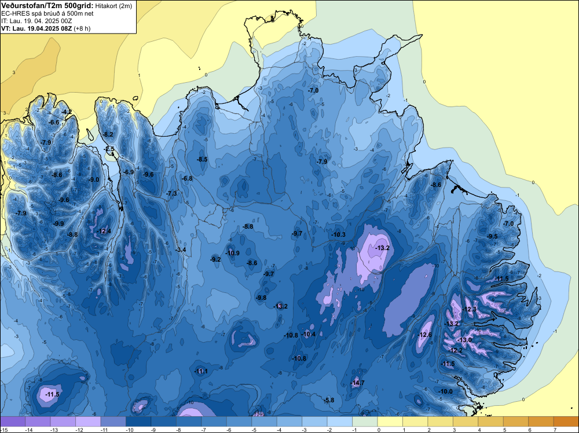Click the 'IT: Lau. 19. 04. 2025 00Z' line

tap(36, 21)
